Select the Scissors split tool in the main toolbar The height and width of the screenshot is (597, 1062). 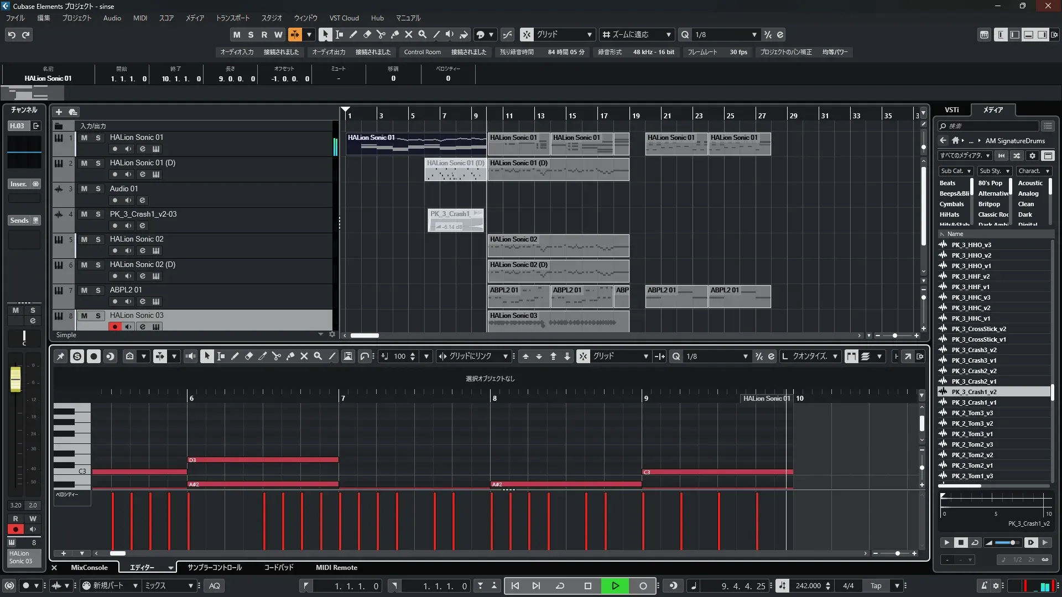click(x=381, y=34)
